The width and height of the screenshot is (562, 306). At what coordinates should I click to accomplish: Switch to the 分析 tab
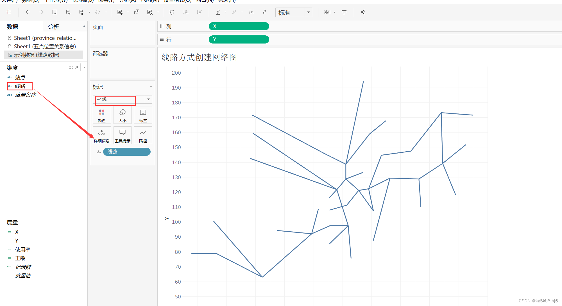[x=53, y=27]
